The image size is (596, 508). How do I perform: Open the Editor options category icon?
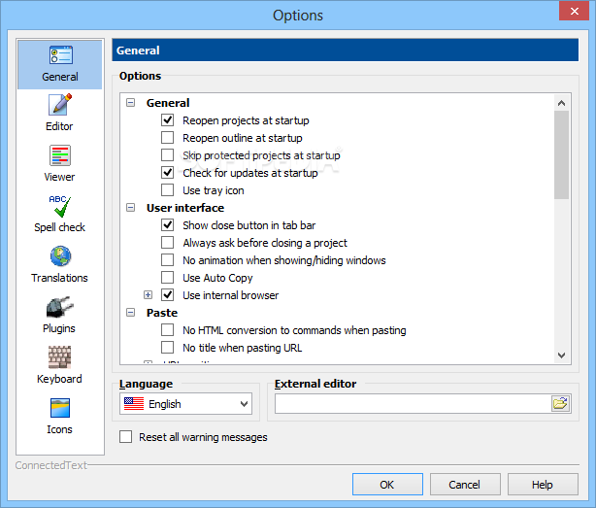click(x=59, y=105)
